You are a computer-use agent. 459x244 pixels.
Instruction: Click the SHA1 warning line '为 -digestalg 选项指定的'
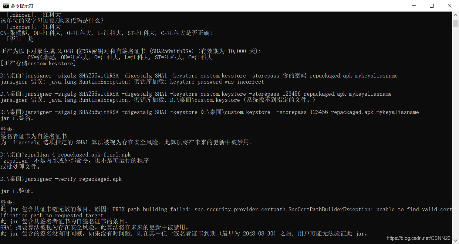[x=127, y=142]
